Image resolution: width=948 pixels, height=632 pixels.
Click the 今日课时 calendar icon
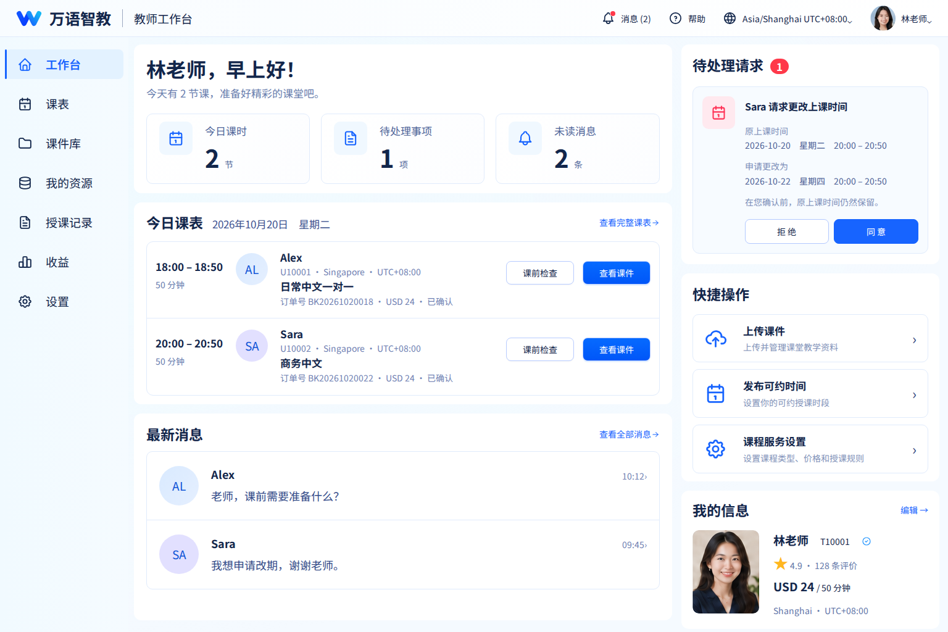tap(176, 138)
